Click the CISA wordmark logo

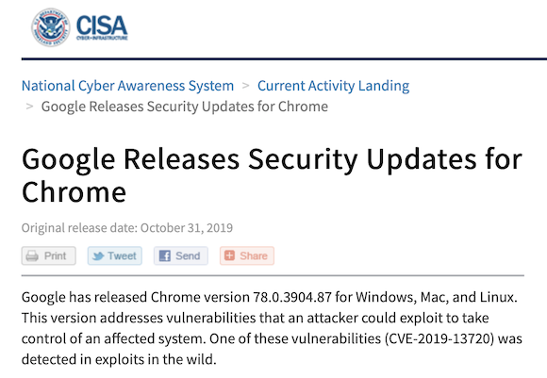pos(102,25)
